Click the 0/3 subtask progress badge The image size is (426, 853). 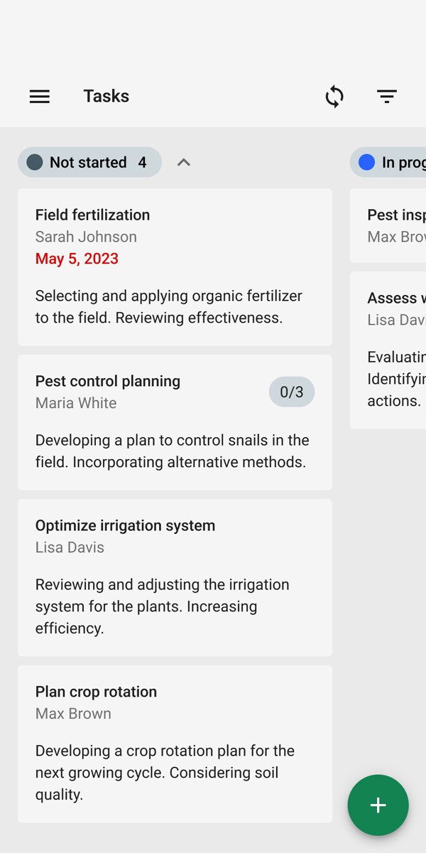click(291, 392)
